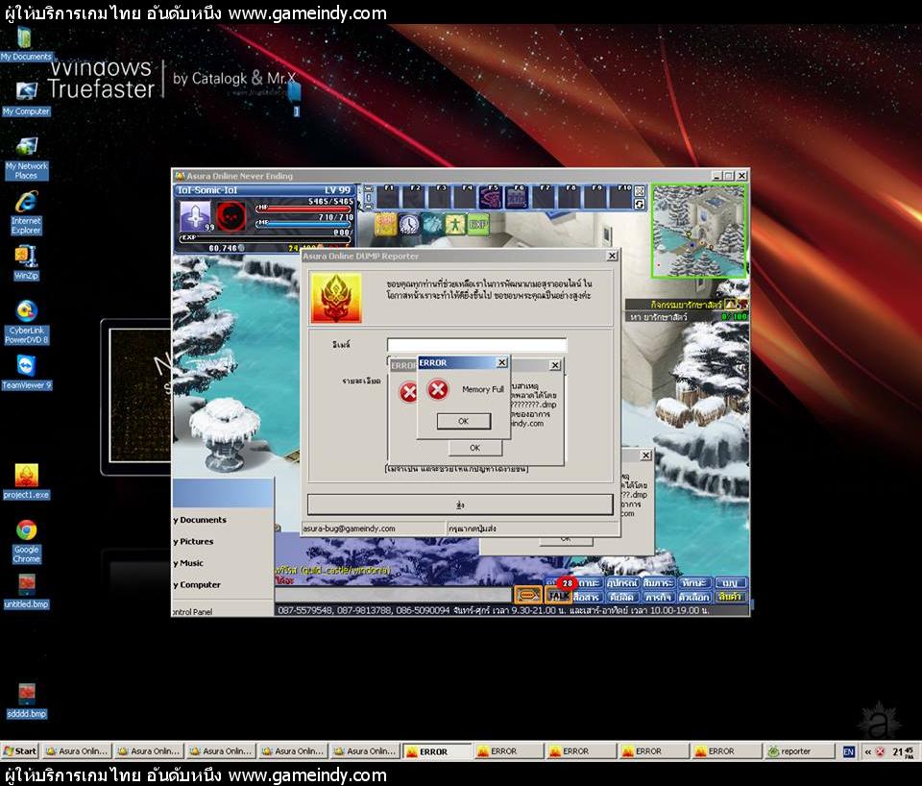
Task: Open the yellow สินค้า shop button
Action: pyautogui.click(x=730, y=597)
